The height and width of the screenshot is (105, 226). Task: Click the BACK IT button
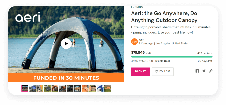[140, 71]
